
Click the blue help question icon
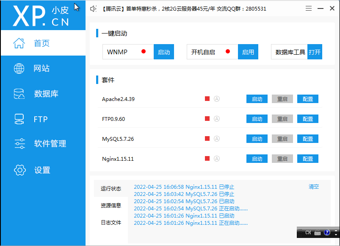pos(327,232)
